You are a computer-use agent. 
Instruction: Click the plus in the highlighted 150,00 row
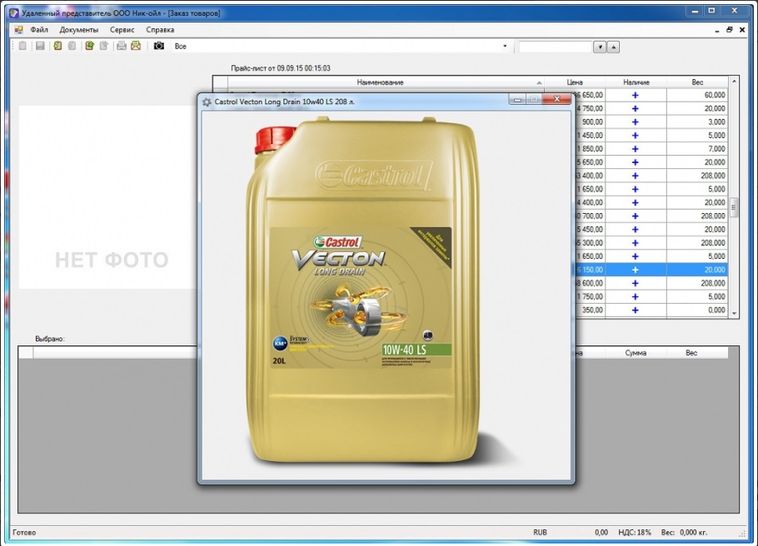point(636,270)
